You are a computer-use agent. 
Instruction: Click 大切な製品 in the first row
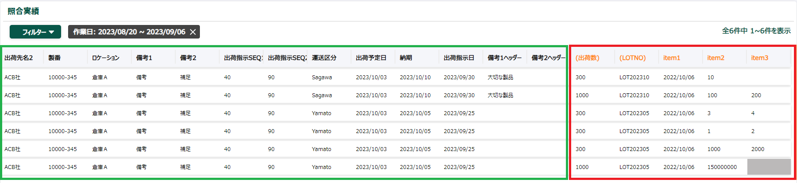pos(500,77)
